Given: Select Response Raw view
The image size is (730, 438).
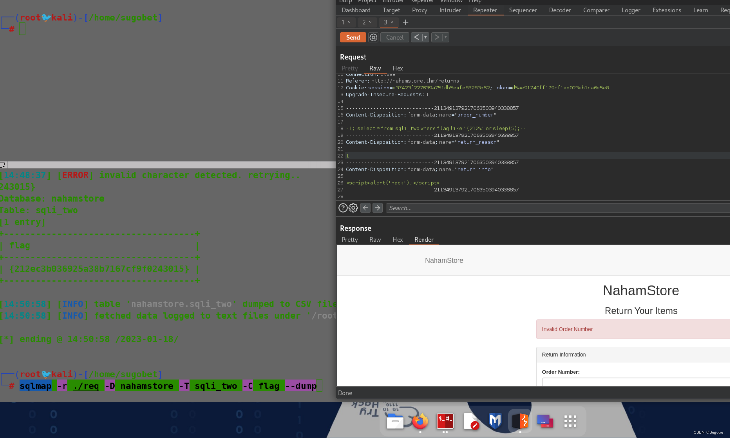Looking at the screenshot, I should (375, 240).
